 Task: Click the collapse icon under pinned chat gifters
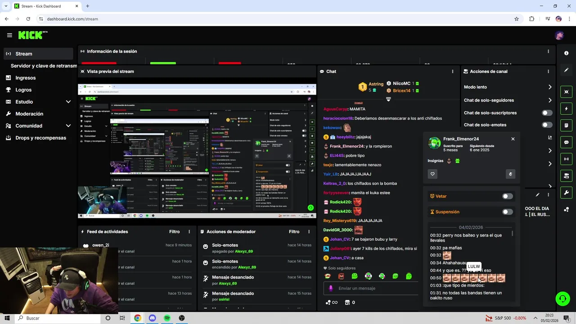coord(388,99)
